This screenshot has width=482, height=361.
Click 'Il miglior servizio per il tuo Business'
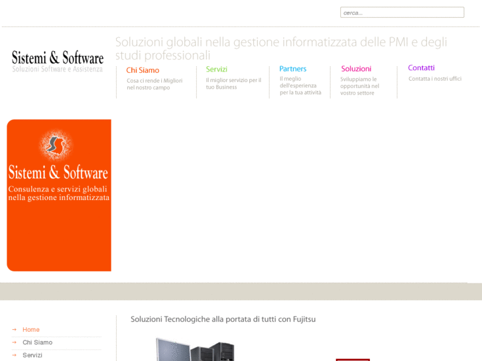point(233,83)
